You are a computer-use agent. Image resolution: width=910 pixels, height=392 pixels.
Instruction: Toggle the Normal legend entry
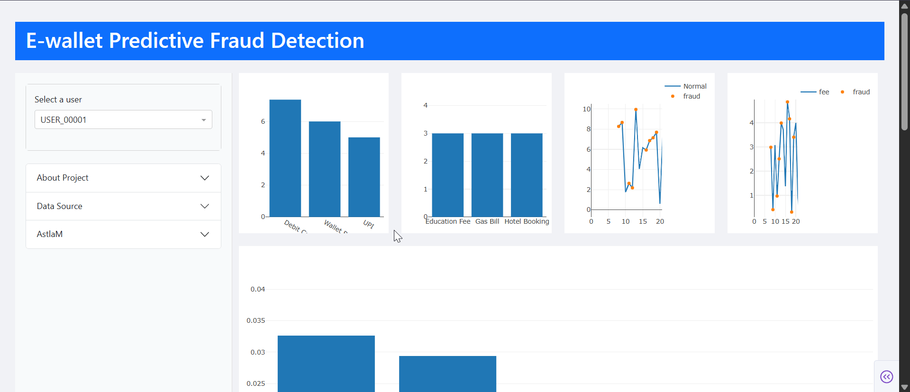pos(685,86)
